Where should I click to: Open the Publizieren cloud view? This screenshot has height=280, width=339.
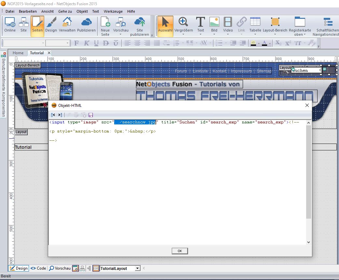(x=86, y=25)
